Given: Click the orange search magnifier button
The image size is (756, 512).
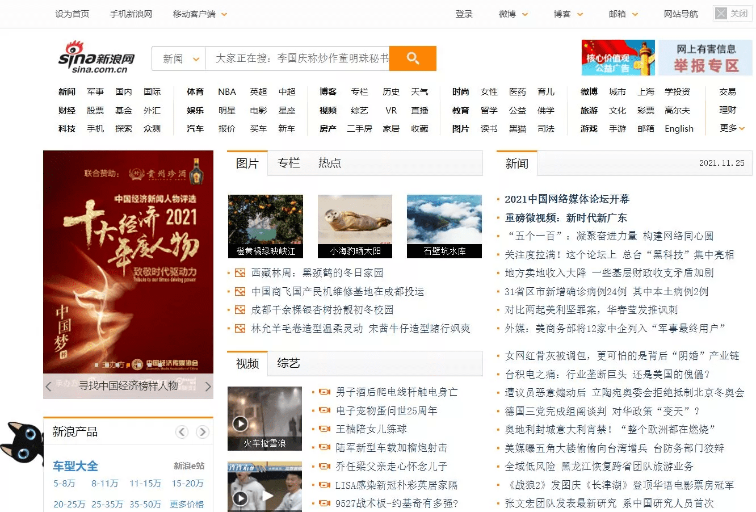Looking at the screenshot, I should 413,58.
